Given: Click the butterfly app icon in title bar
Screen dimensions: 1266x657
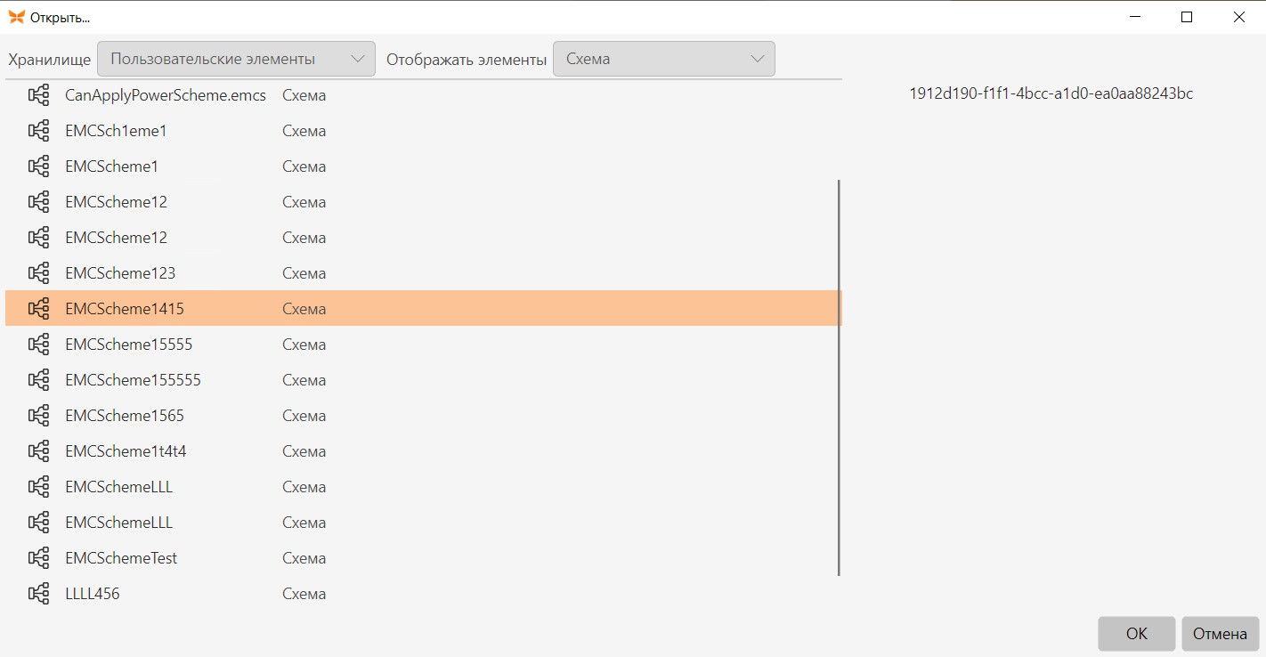Looking at the screenshot, I should click(x=16, y=17).
